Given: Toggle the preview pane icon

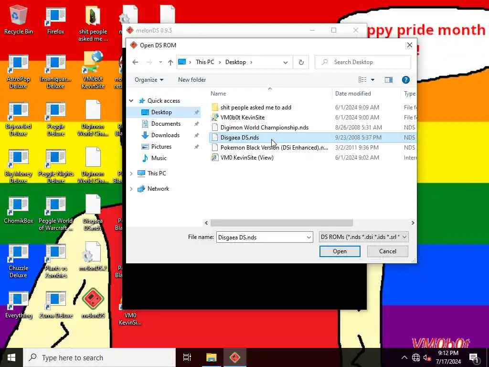Looking at the screenshot, I should [x=389, y=80].
